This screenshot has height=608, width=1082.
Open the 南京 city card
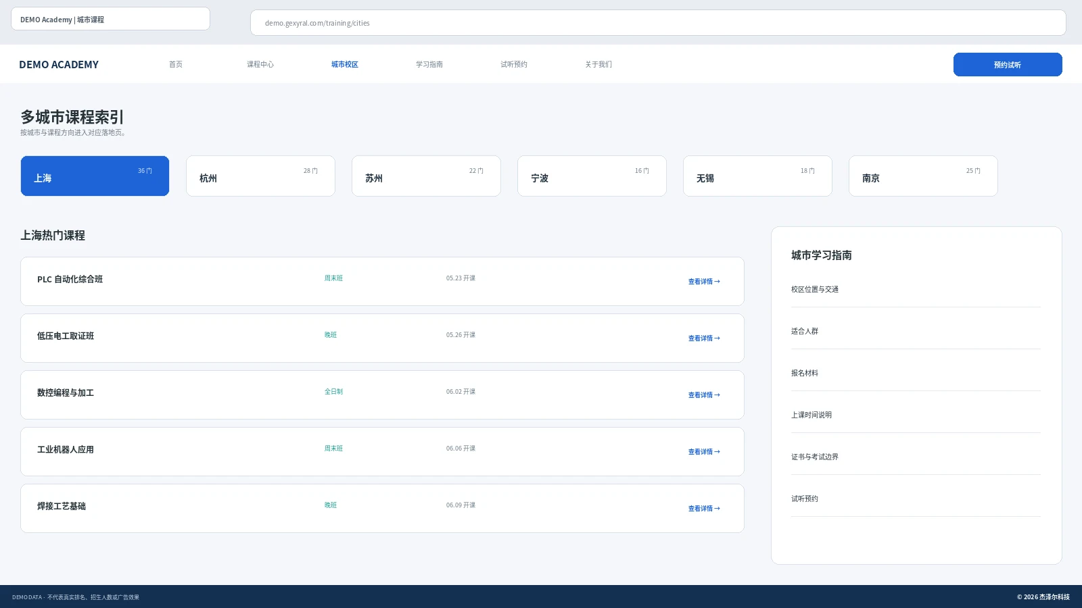(x=923, y=176)
